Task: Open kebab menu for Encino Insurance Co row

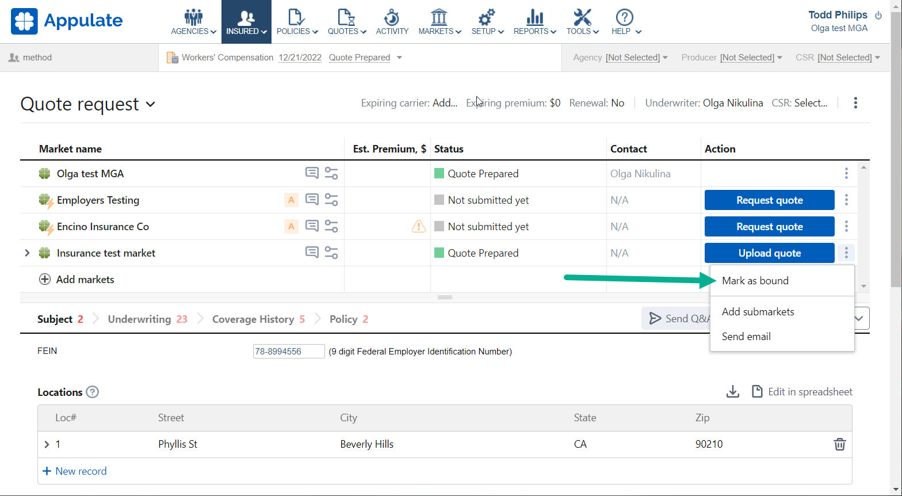Action: point(846,226)
